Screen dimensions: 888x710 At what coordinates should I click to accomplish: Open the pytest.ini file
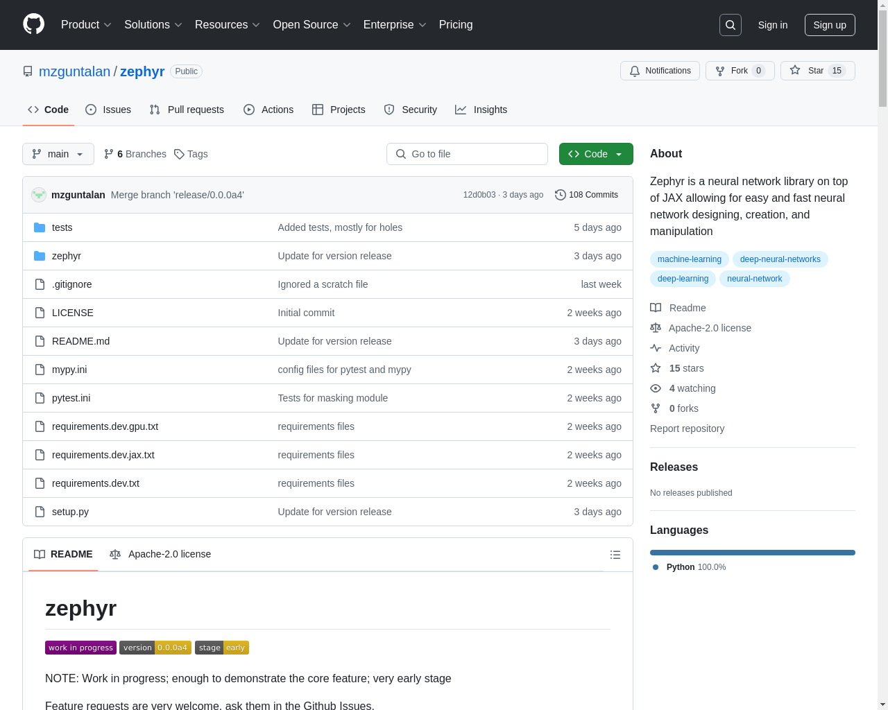pyautogui.click(x=71, y=398)
